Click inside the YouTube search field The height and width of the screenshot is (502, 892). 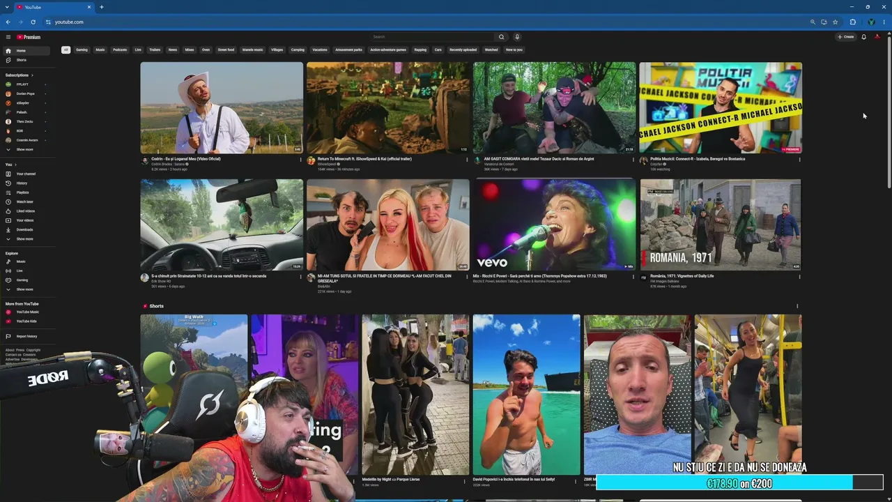[432, 37]
